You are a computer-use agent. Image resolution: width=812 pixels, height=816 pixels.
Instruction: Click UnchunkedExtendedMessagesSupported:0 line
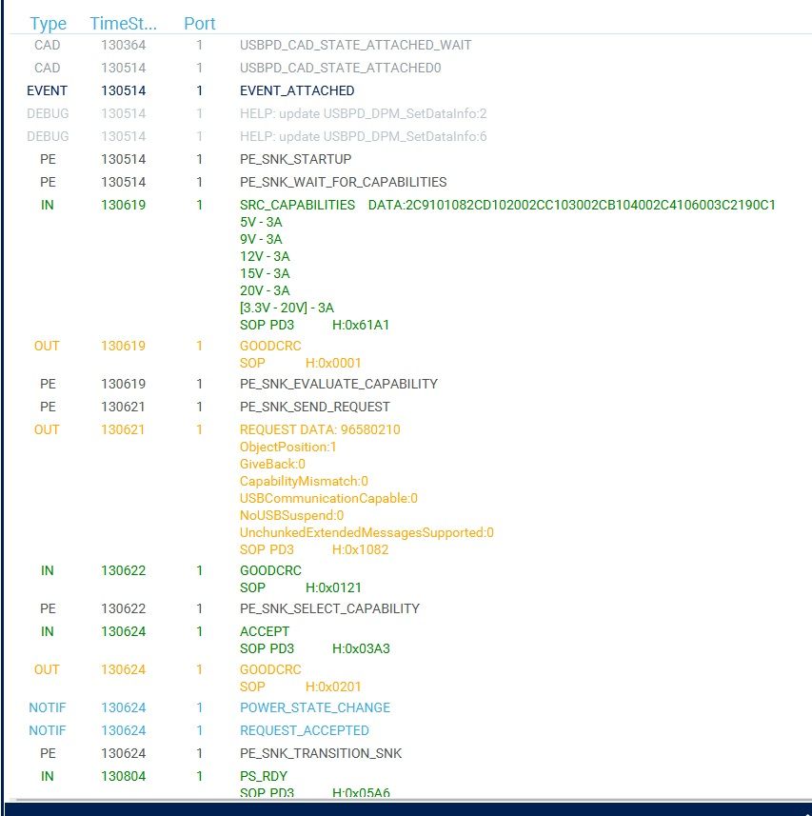pos(366,533)
